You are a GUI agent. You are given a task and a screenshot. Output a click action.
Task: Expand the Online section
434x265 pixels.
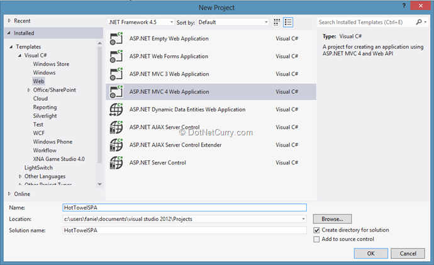tap(9, 194)
